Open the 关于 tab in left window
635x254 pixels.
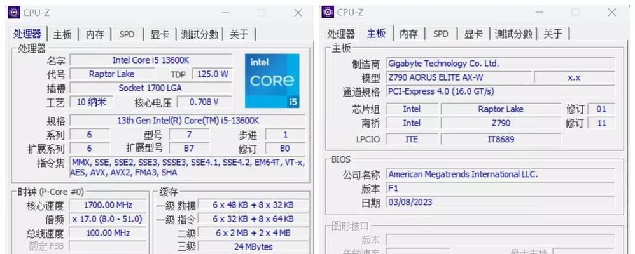coord(239,34)
